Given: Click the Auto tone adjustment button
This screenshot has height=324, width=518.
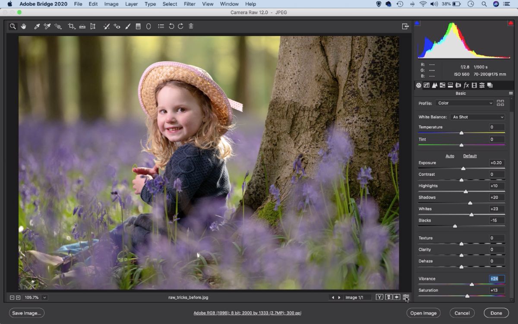Looking at the screenshot, I should pyautogui.click(x=450, y=156).
